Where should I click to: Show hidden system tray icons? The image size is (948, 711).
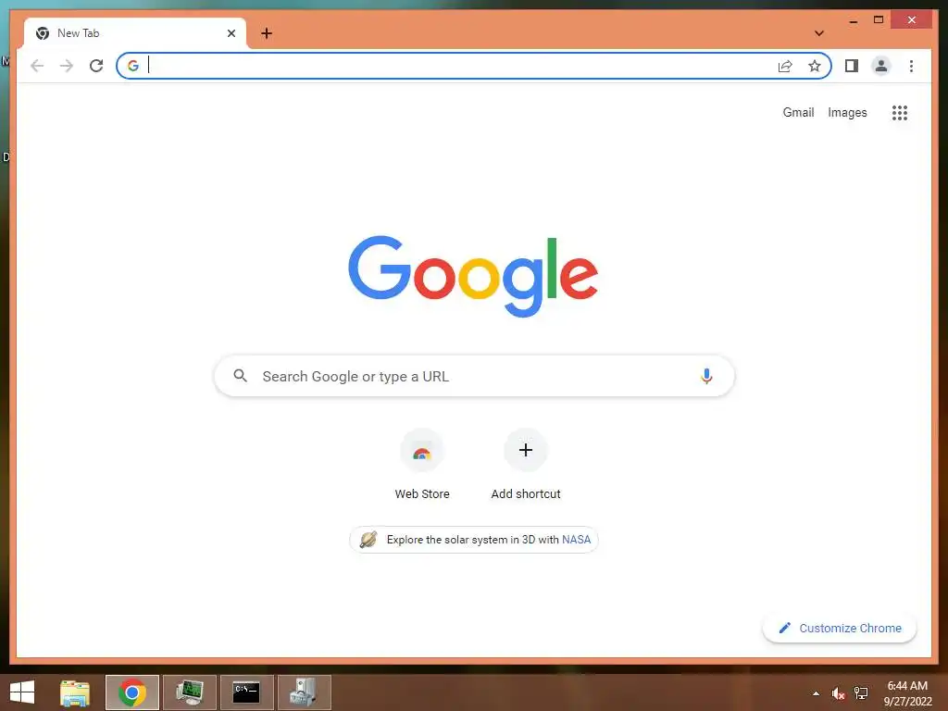click(x=816, y=693)
